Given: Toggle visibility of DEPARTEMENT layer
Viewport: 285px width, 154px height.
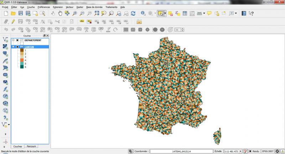Looking at the screenshot, I should coord(17,40).
